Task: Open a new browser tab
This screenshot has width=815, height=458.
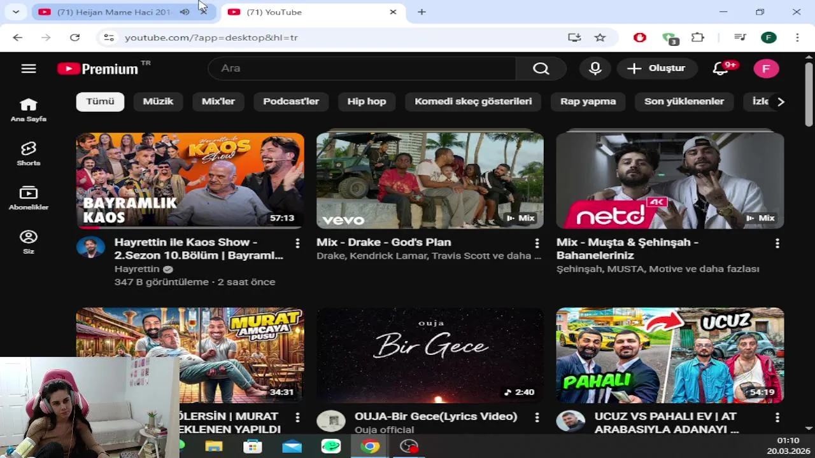Action: (x=422, y=12)
